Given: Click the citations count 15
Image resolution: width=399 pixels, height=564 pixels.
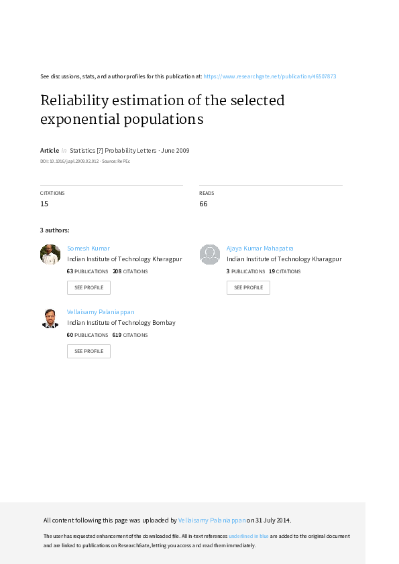Looking at the screenshot, I should (44, 204).
